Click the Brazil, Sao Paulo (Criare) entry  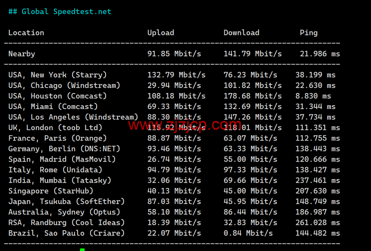[x=64, y=233]
